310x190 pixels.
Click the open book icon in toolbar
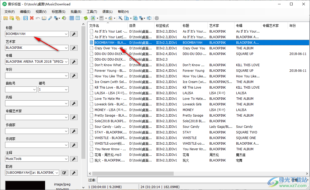pos(44,18)
